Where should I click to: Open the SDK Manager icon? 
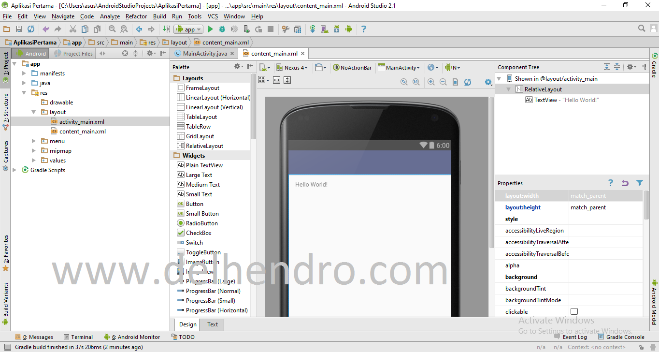point(337,29)
